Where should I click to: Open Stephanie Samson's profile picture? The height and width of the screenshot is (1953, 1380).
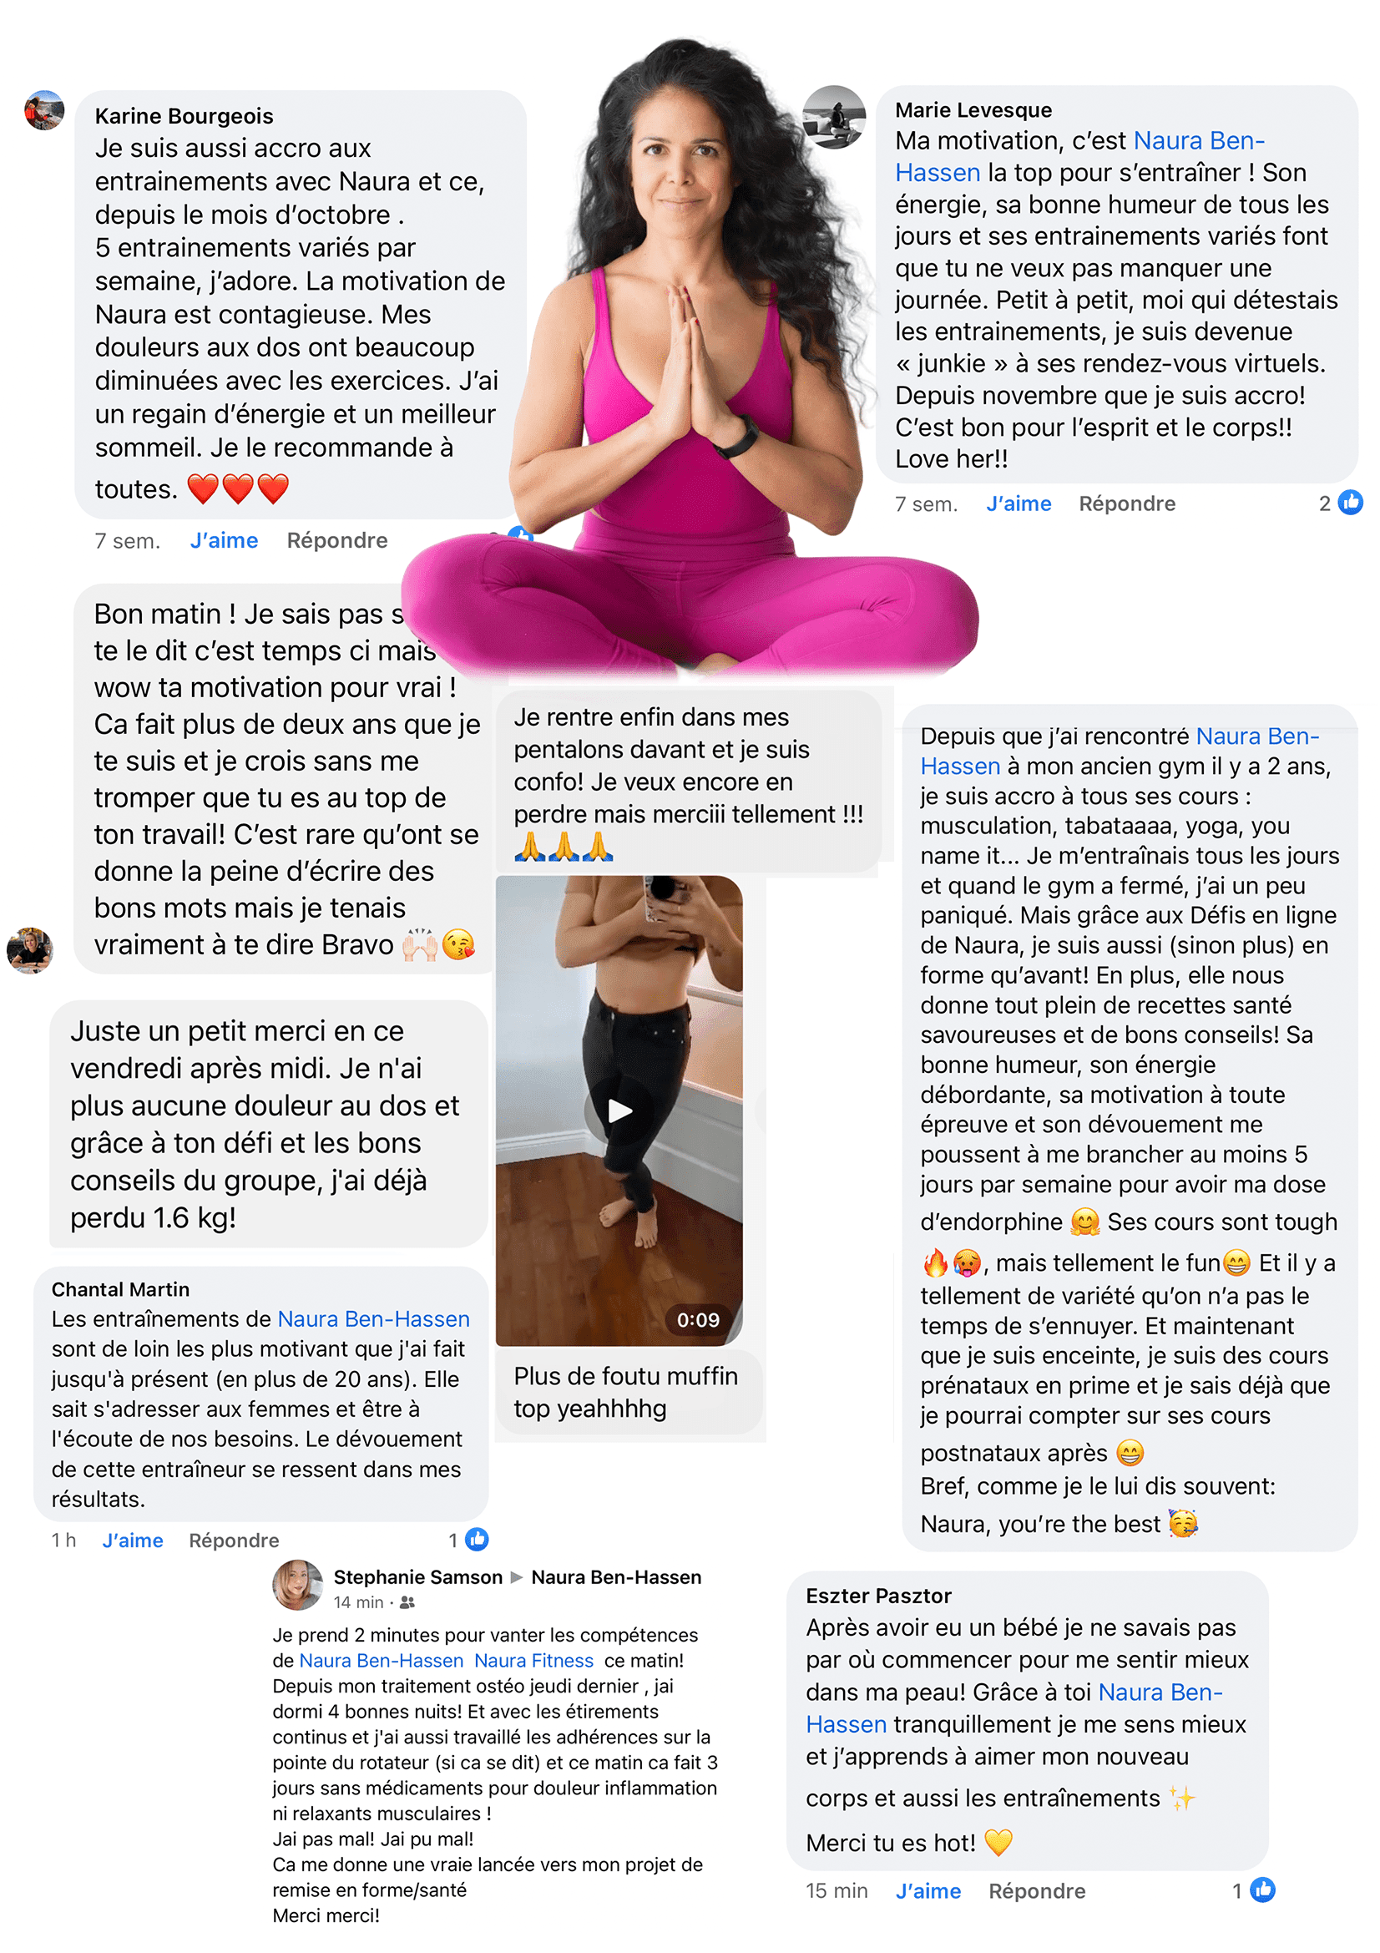coord(297,1585)
